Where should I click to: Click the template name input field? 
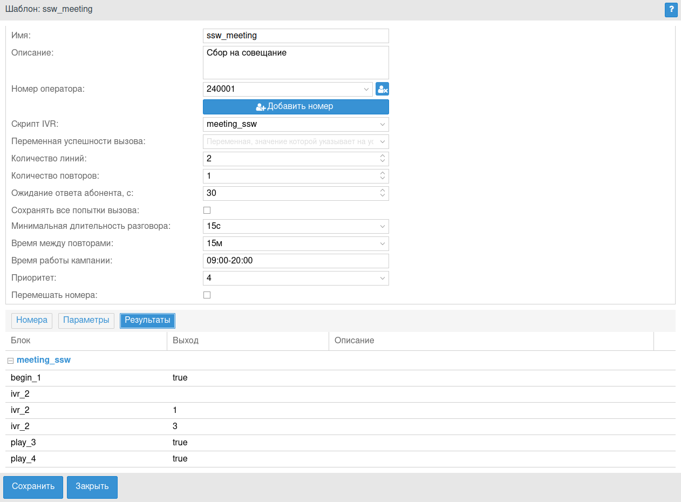[296, 36]
